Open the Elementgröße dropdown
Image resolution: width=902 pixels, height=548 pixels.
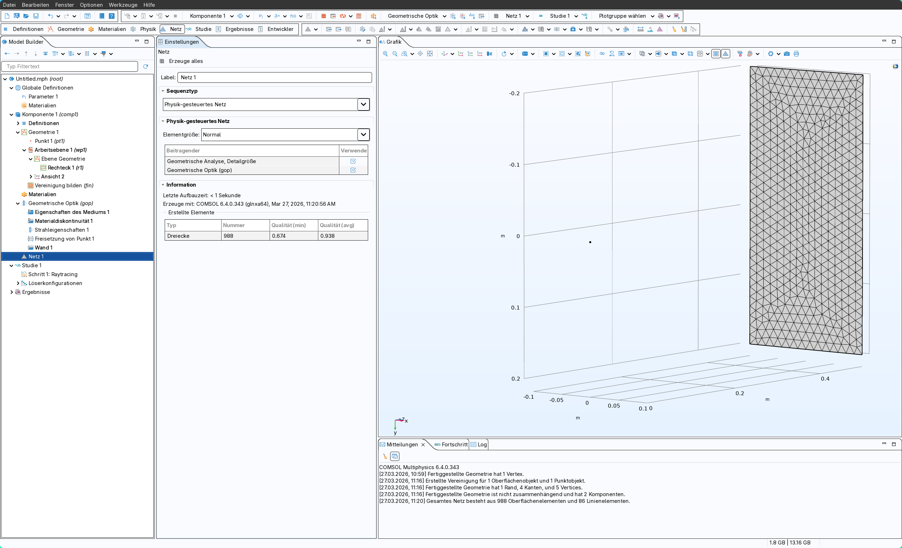(363, 135)
